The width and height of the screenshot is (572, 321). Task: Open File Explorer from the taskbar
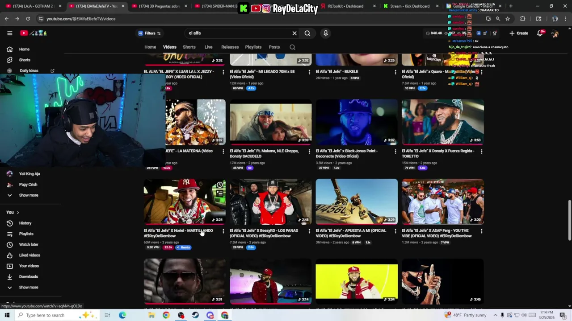click(x=151, y=315)
